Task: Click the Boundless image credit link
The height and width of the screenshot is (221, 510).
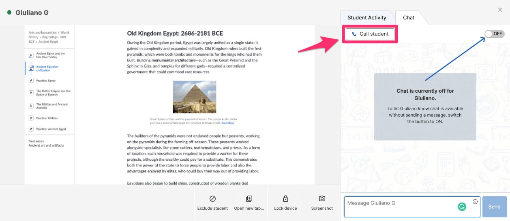Action: coord(227,123)
